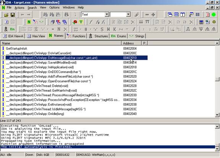Image resolution: width=220 pixels, height=158 pixels.
Task: Switch to the Strings tab
Action: (137, 36)
